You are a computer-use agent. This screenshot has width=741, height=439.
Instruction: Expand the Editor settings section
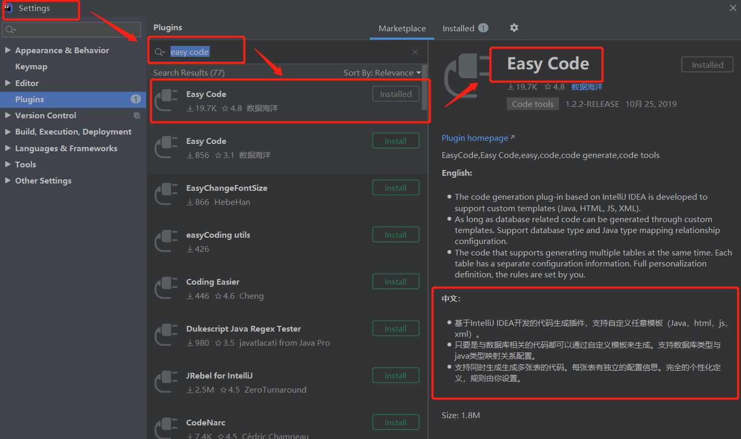click(x=8, y=83)
